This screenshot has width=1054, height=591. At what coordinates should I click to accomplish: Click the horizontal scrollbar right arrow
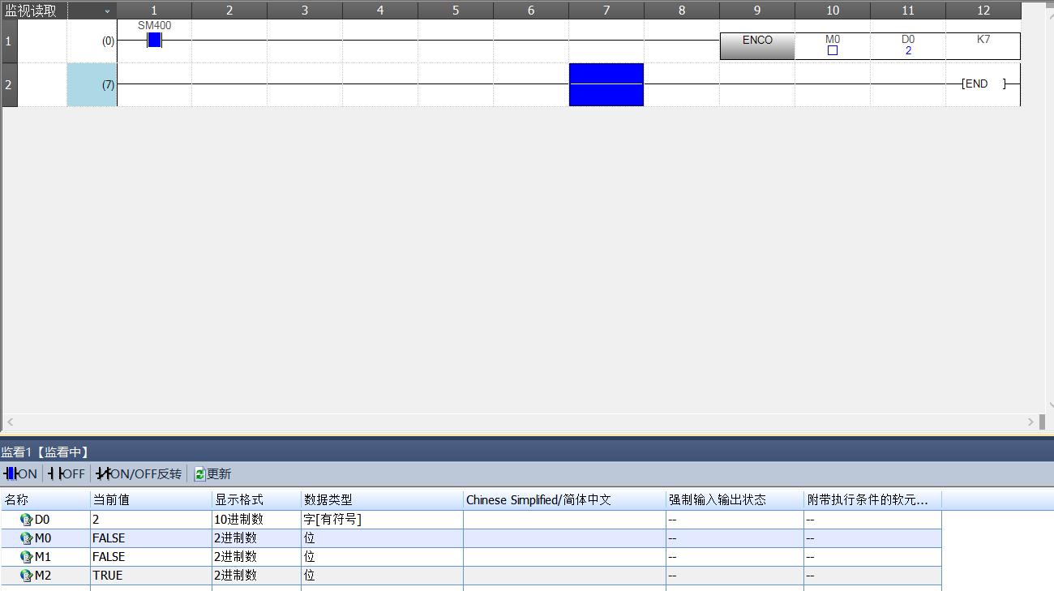[1030, 422]
